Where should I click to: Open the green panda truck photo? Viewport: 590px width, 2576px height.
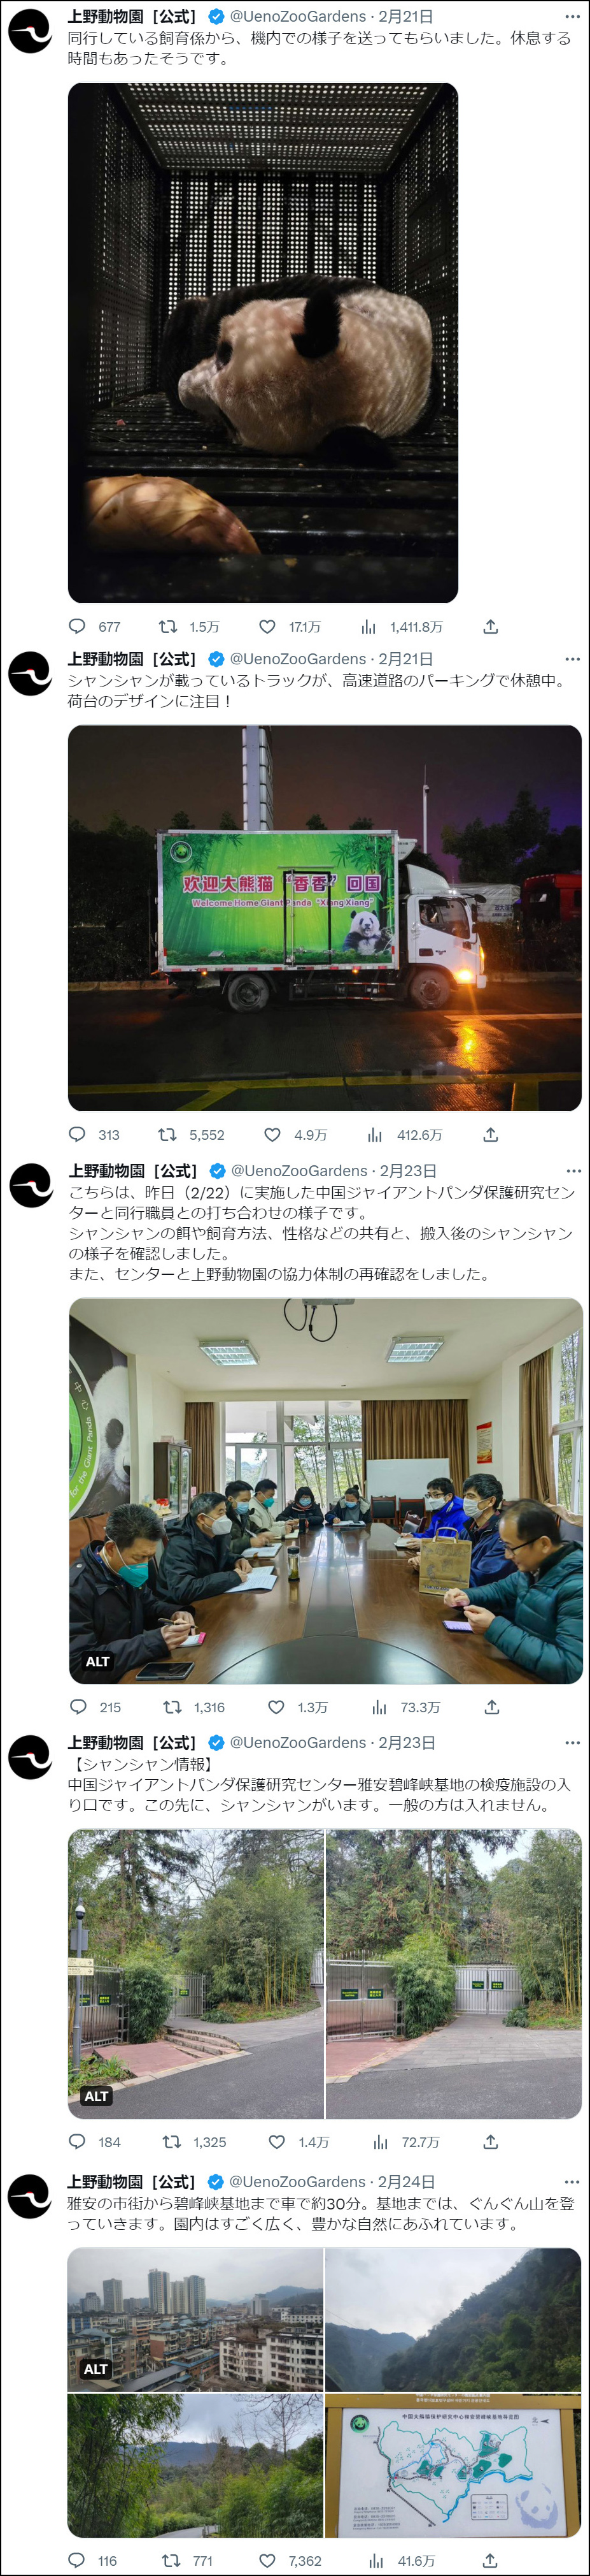tap(325, 918)
